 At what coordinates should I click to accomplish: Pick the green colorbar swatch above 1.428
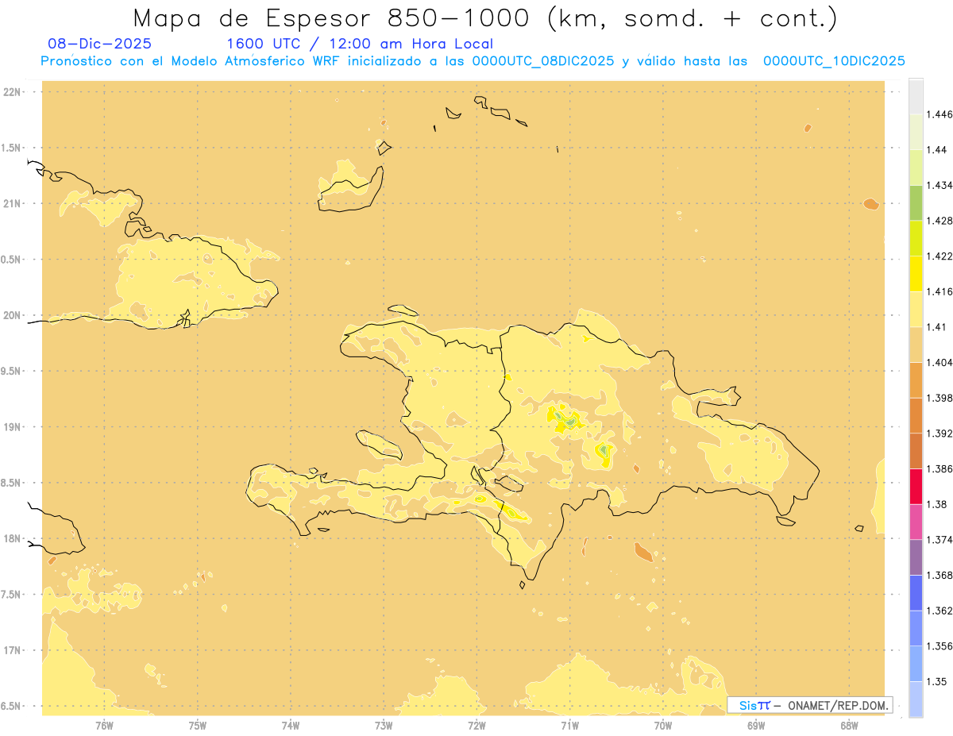(916, 202)
